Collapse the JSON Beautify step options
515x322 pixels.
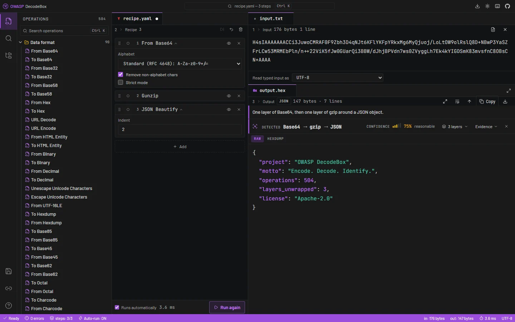coord(181,109)
